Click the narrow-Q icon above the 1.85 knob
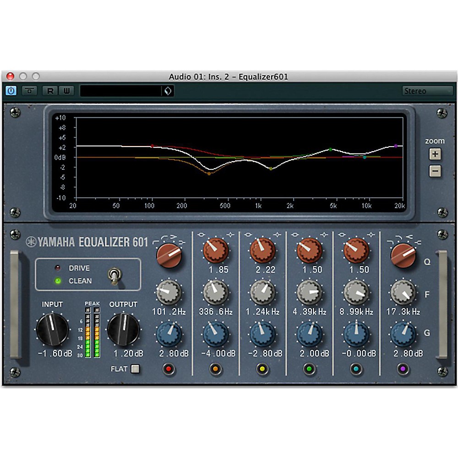This screenshot has width=458, height=458. [230, 234]
